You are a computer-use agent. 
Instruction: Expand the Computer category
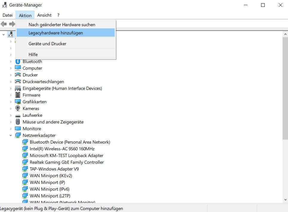pyautogui.click(x=11, y=68)
